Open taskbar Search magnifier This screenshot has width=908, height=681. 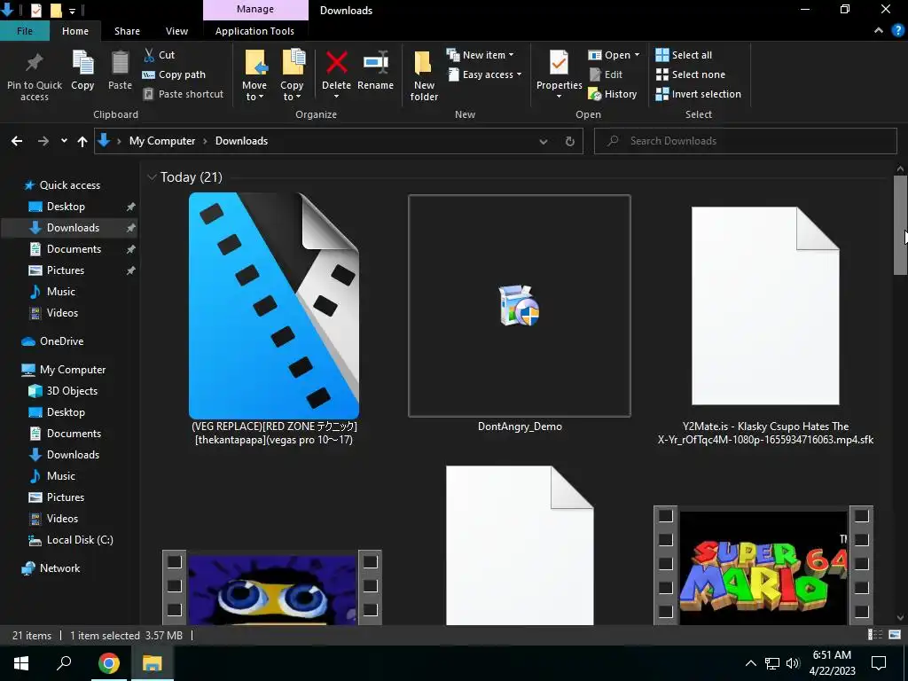64,662
